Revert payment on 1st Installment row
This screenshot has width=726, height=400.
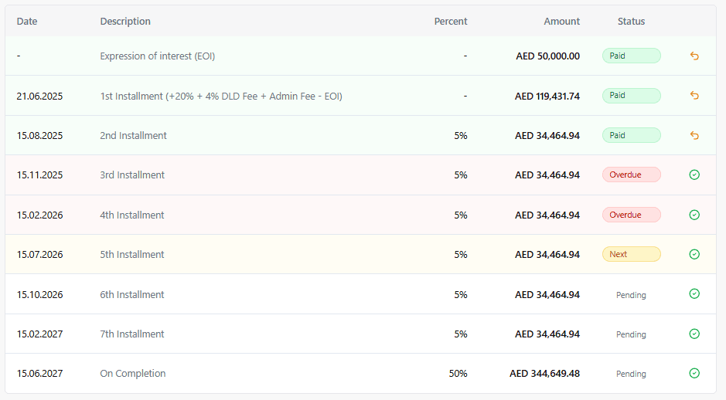coord(694,95)
